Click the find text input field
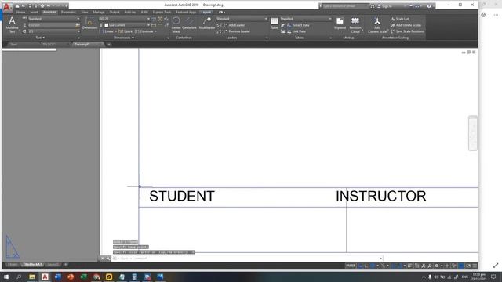502x282 pixels. click(52, 25)
